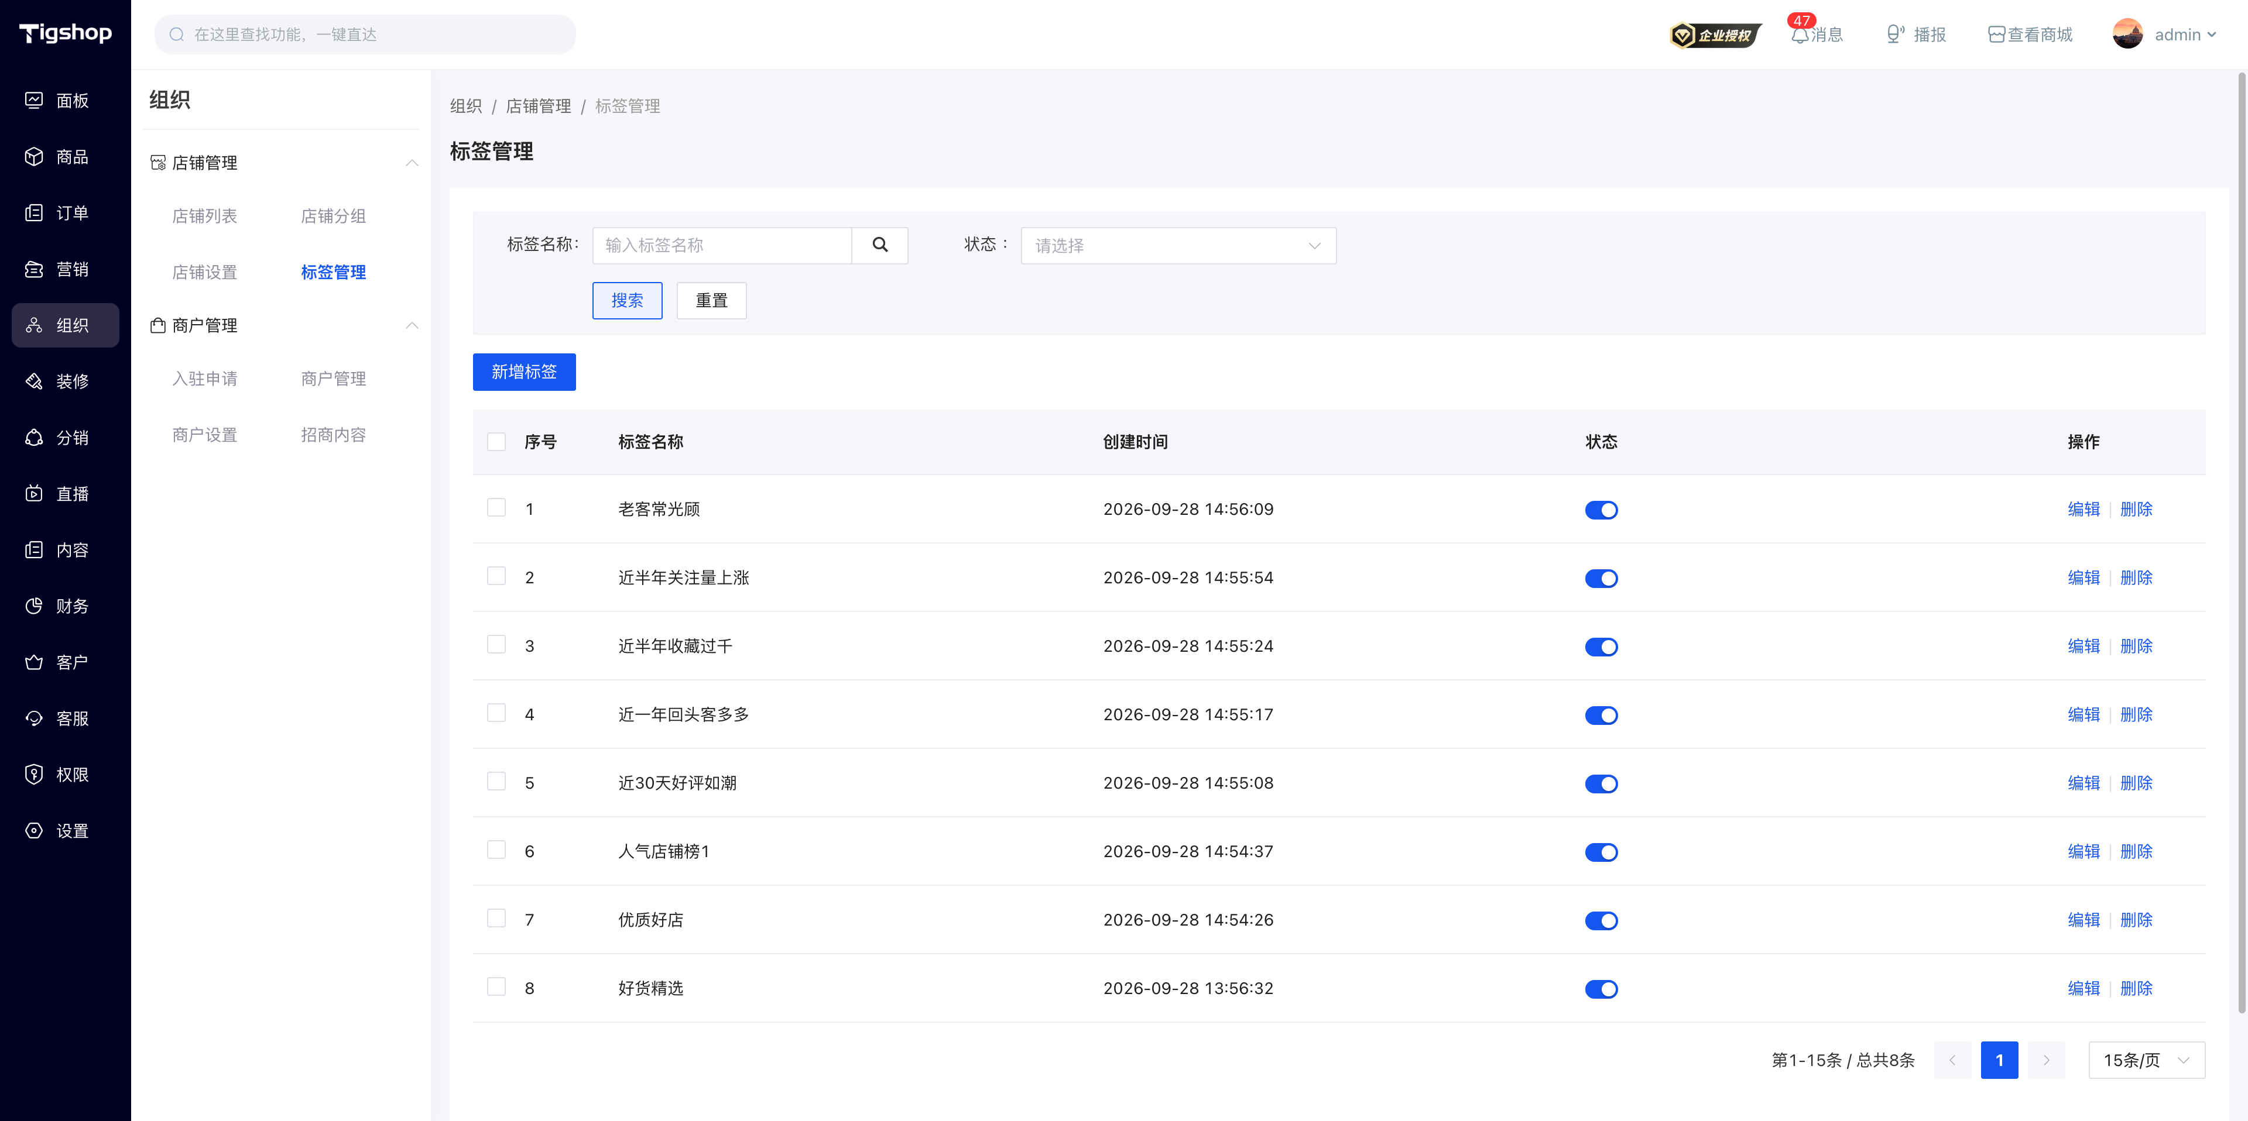2248x1121 pixels.
Task: Click the Tigshop logo
Action: point(66,33)
